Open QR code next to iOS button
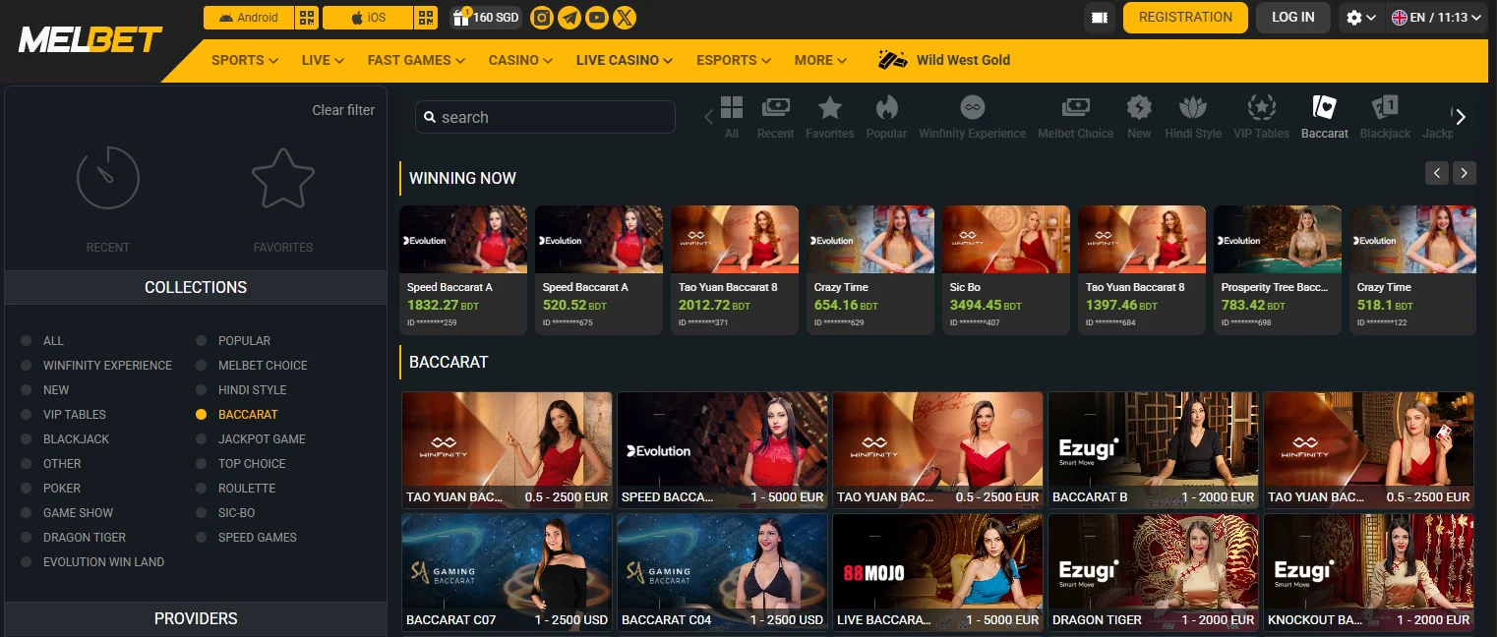Image resolution: width=1497 pixels, height=637 pixels. pos(426,18)
